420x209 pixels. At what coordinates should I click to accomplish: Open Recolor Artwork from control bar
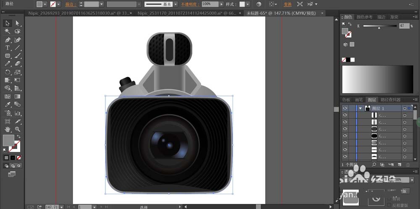pyautogui.click(x=258, y=4)
